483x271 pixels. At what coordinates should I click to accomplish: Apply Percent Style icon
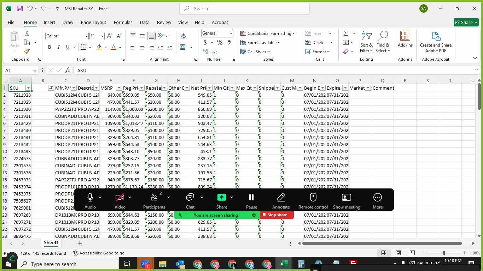pyautogui.click(x=220, y=42)
